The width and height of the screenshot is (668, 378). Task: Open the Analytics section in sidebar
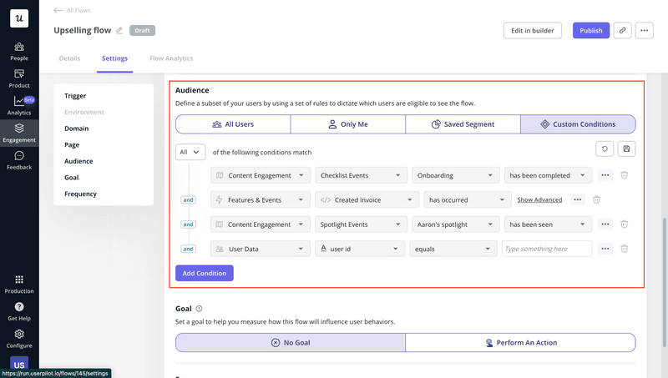pyautogui.click(x=19, y=106)
